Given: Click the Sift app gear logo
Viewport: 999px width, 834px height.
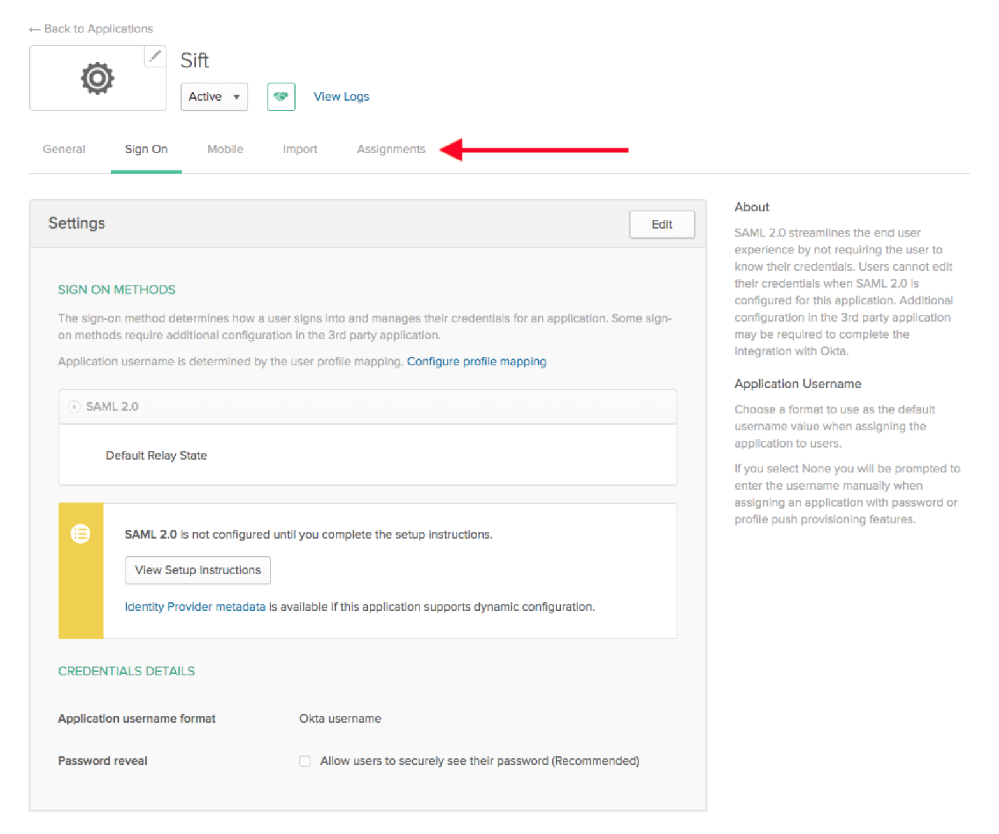Looking at the screenshot, I should [97, 78].
